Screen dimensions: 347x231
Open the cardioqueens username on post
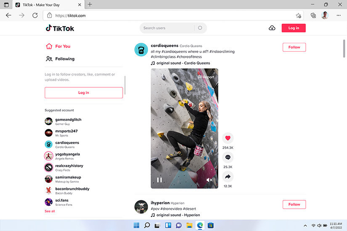pyautogui.click(x=164, y=45)
